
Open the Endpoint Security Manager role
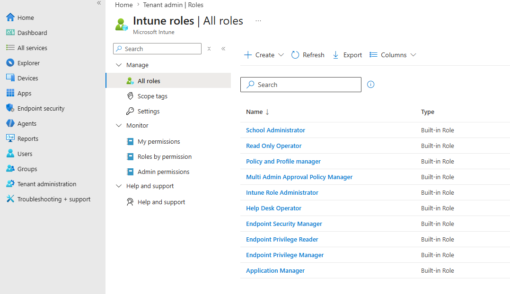click(x=284, y=224)
